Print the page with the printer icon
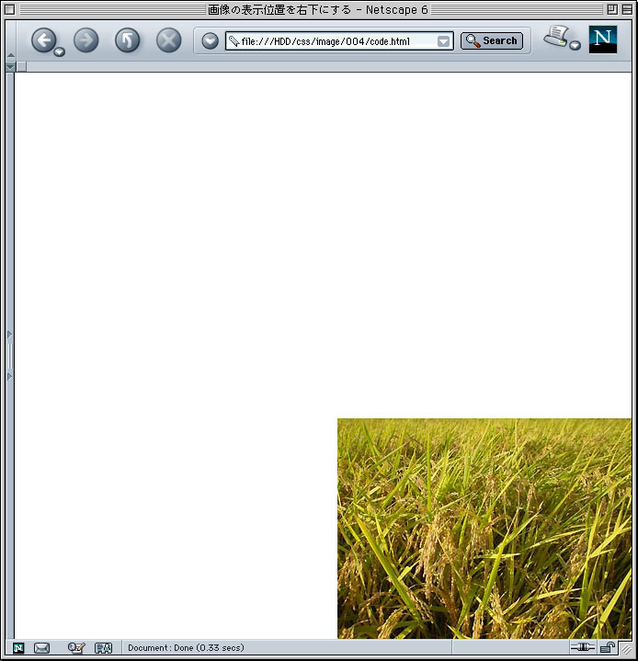The image size is (638, 661). pos(556,36)
